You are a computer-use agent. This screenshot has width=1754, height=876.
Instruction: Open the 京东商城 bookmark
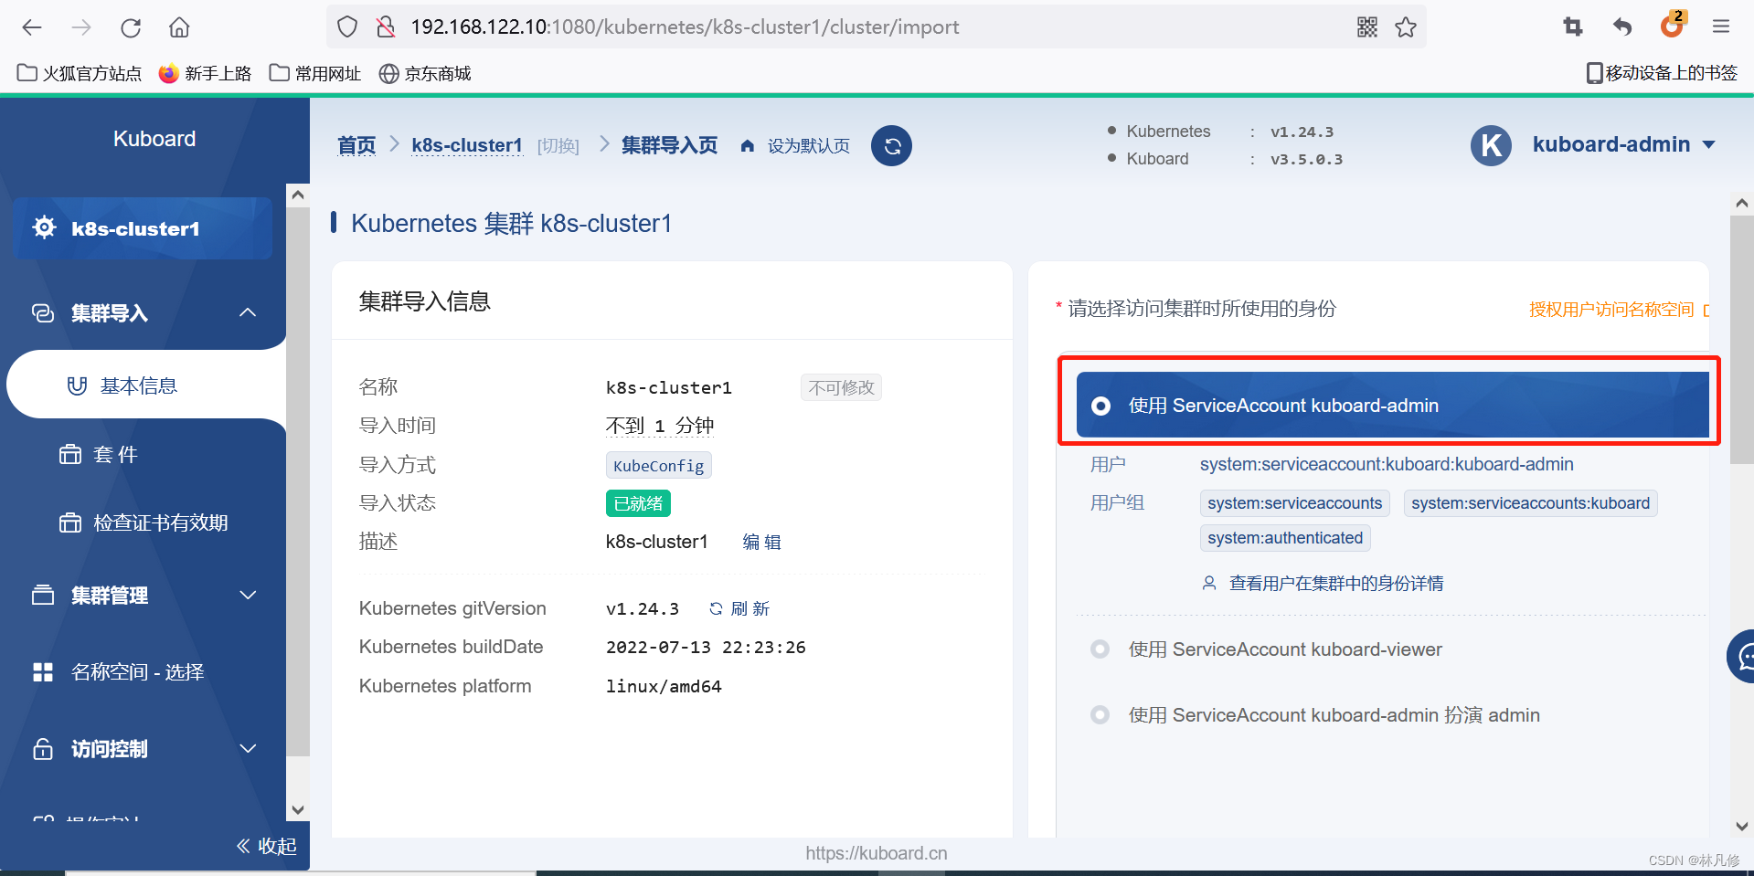[x=425, y=73]
